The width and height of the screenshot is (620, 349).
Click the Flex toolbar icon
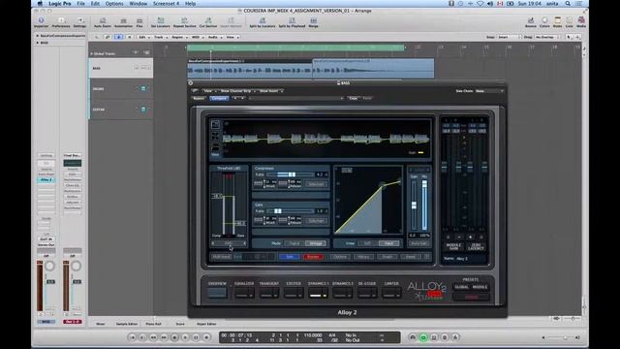click(x=139, y=21)
